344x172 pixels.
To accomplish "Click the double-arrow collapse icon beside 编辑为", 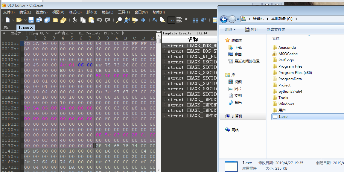I will coord(4,33).
